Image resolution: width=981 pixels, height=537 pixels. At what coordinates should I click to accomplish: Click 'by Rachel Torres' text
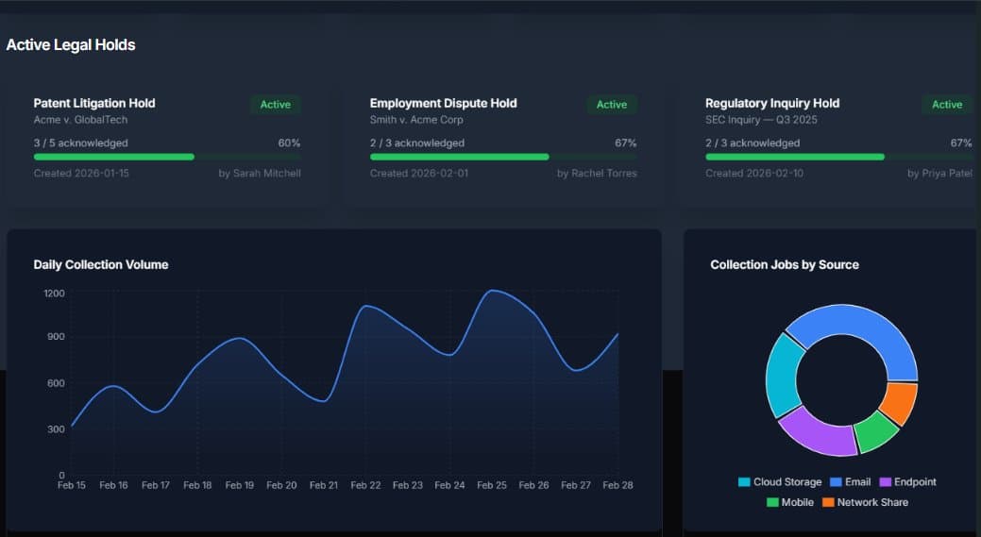click(597, 173)
